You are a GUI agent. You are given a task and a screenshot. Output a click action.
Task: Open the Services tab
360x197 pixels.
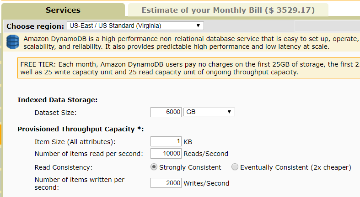pyautogui.click(x=63, y=10)
